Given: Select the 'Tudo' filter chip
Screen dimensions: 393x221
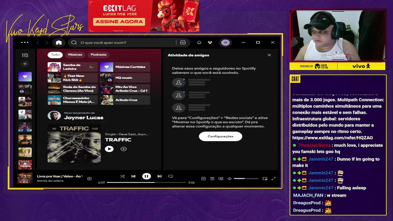Looking at the screenshot, I should coord(55,55).
